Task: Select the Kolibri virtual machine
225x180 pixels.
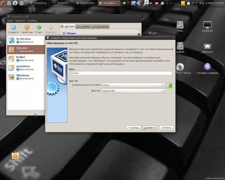Action: [26, 58]
